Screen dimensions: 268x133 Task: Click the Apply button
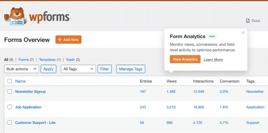point(48,69)
